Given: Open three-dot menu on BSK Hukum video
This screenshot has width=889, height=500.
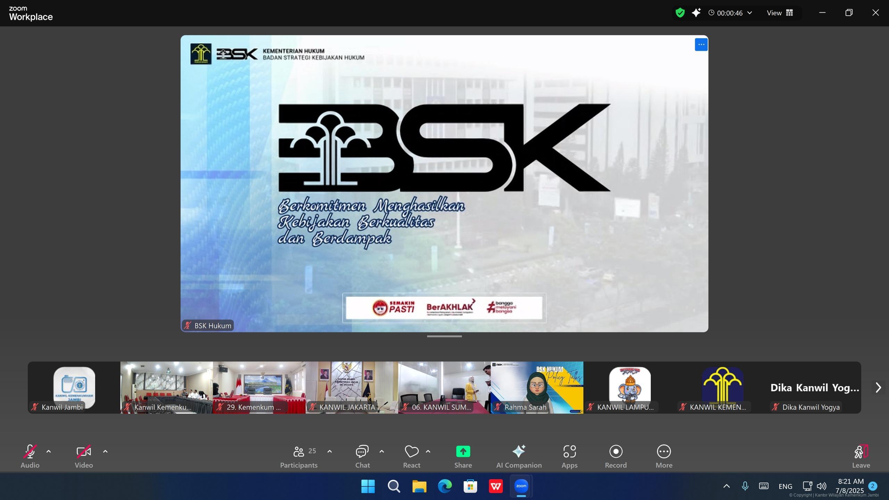Looking at the screenshot, I should [701, 44].
